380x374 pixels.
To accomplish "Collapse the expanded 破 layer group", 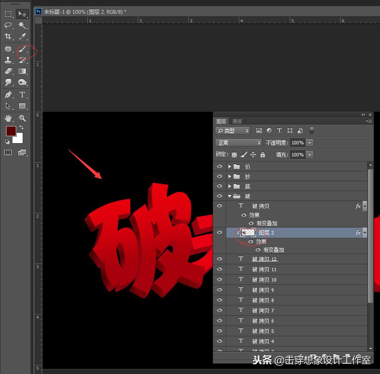I will tap(230, 196).
